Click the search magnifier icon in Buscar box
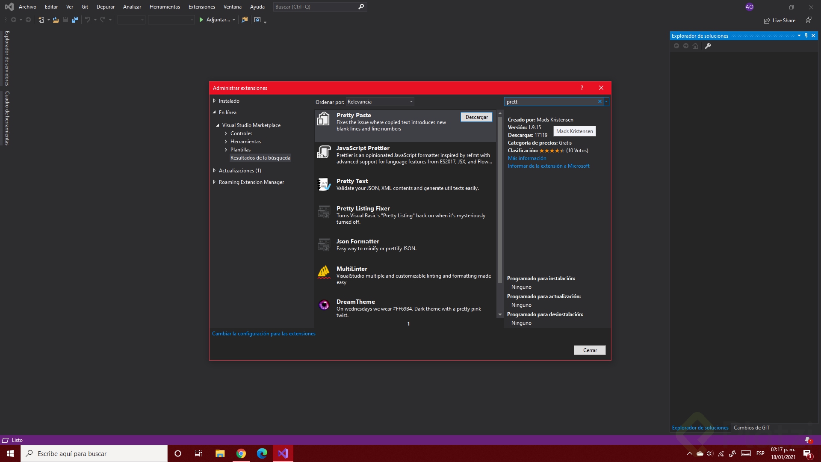Screen dimensions: 821x462 point(361,7)
